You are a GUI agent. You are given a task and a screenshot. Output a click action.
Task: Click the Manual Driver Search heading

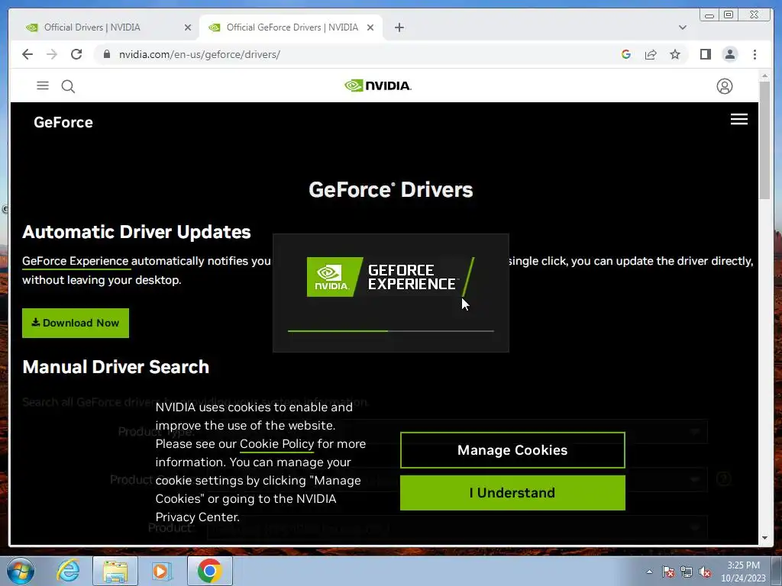pos(116,367)
